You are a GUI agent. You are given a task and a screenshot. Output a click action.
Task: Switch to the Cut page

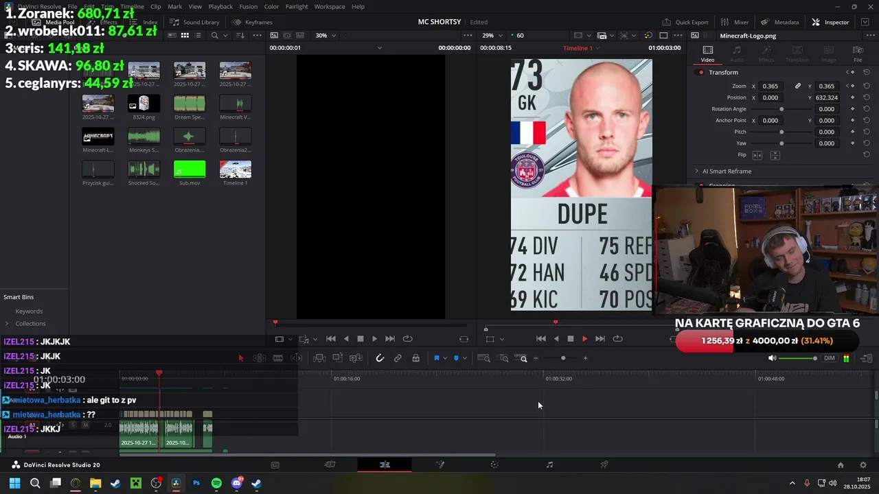tap(330, 464)
